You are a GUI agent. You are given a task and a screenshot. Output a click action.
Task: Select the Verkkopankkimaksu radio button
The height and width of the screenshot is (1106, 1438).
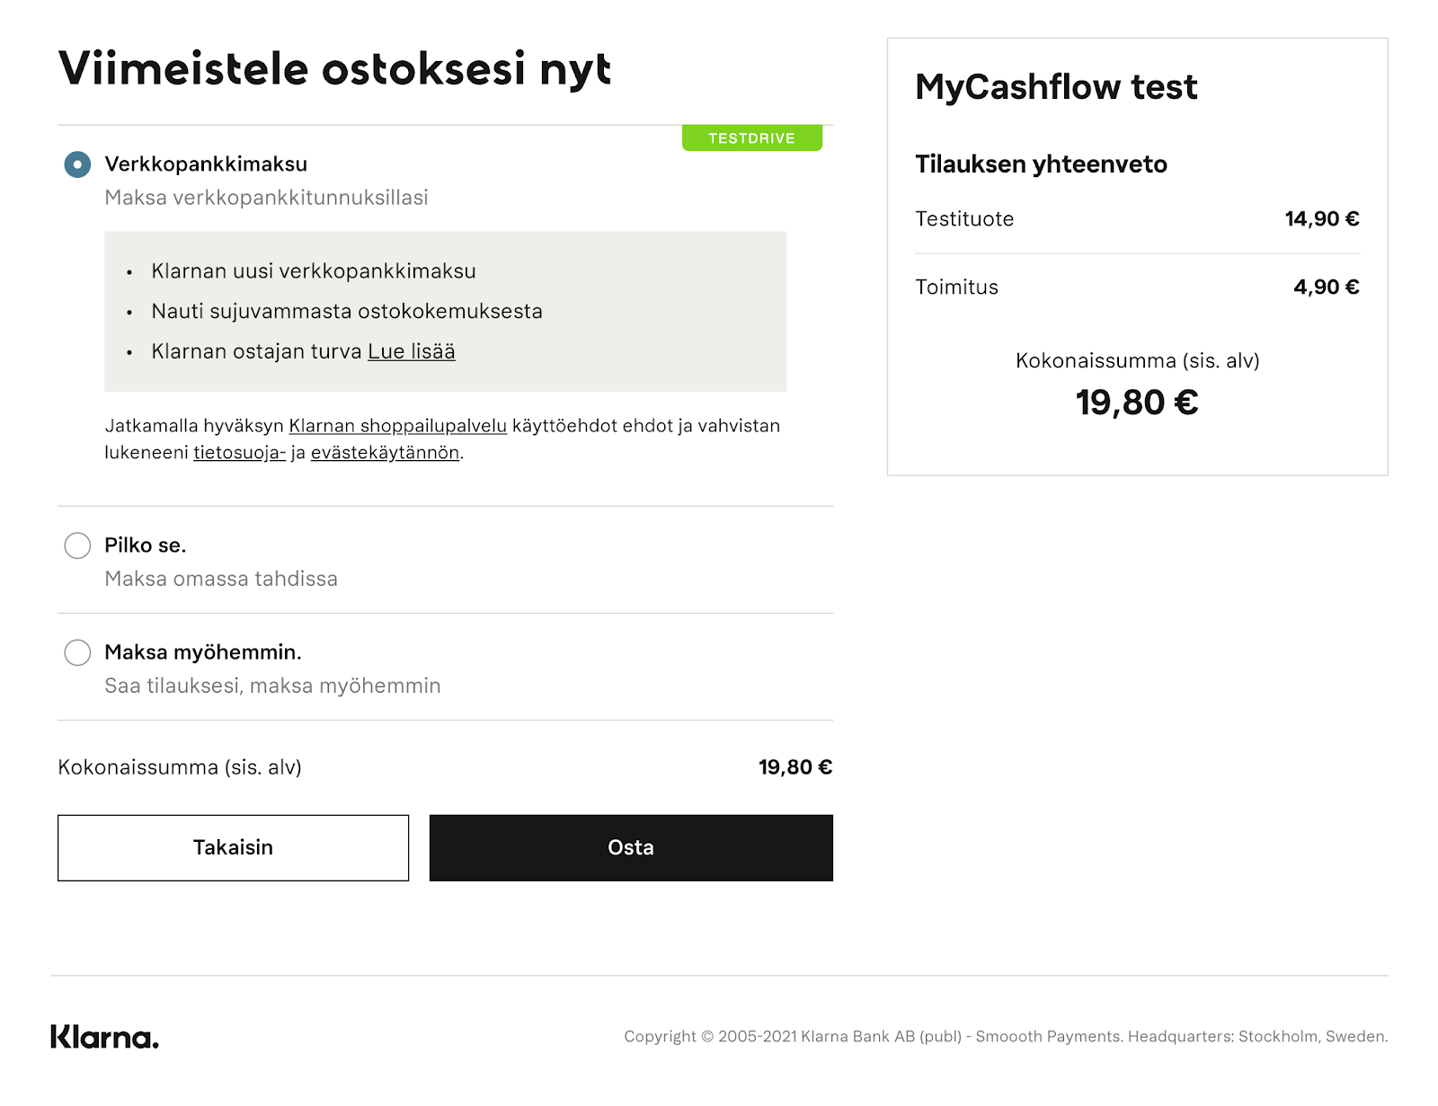pyautogui.click(x=77, y=164)
